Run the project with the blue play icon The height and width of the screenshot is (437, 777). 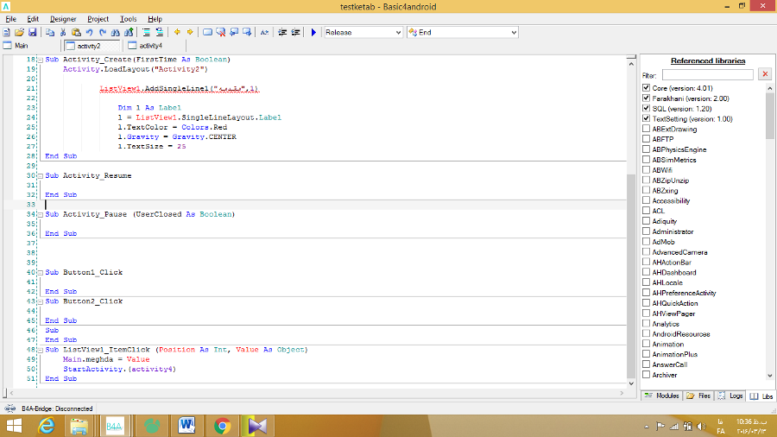(x=314, y=32)
